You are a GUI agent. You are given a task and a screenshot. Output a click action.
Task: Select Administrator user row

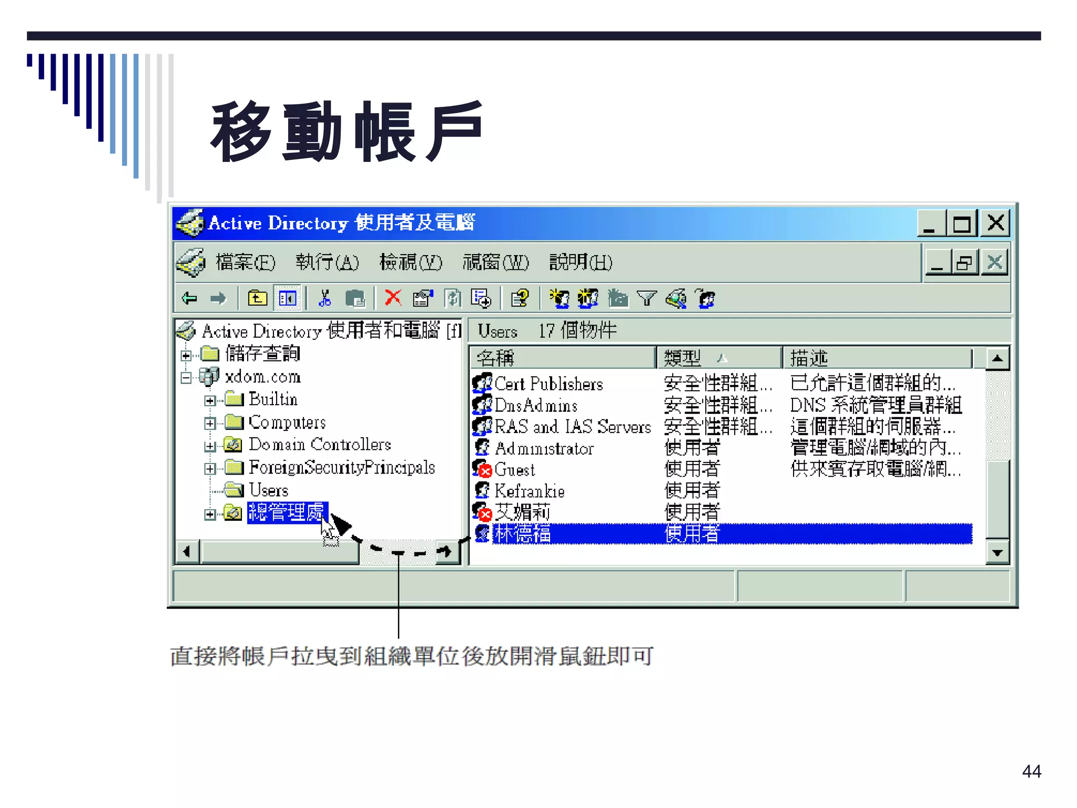point(722,448)
